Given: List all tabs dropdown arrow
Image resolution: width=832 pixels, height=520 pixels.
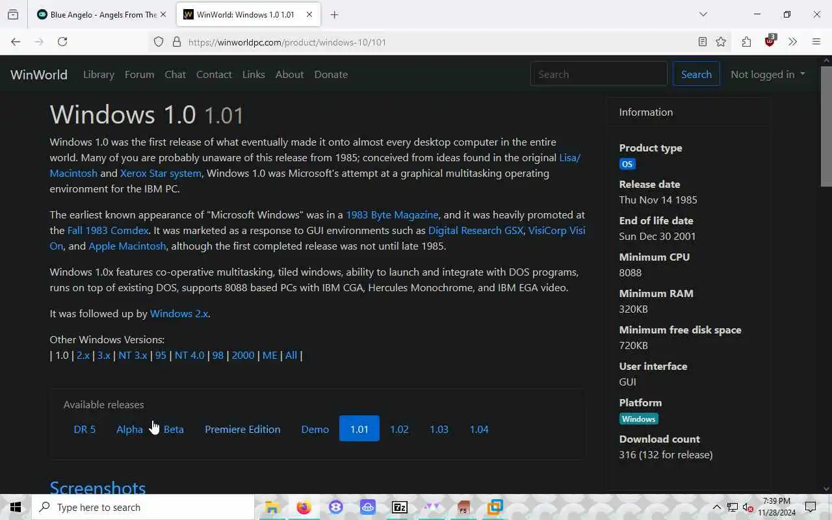Looking at the screenshot, I should tap(703, 14).
